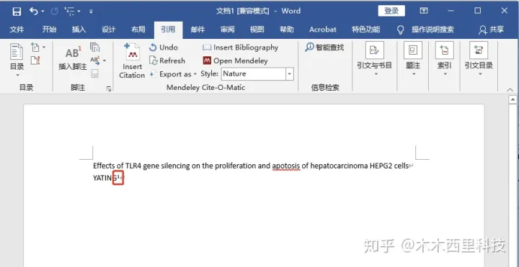Click the insert endnote icon
519x267 pixels.
94,47
